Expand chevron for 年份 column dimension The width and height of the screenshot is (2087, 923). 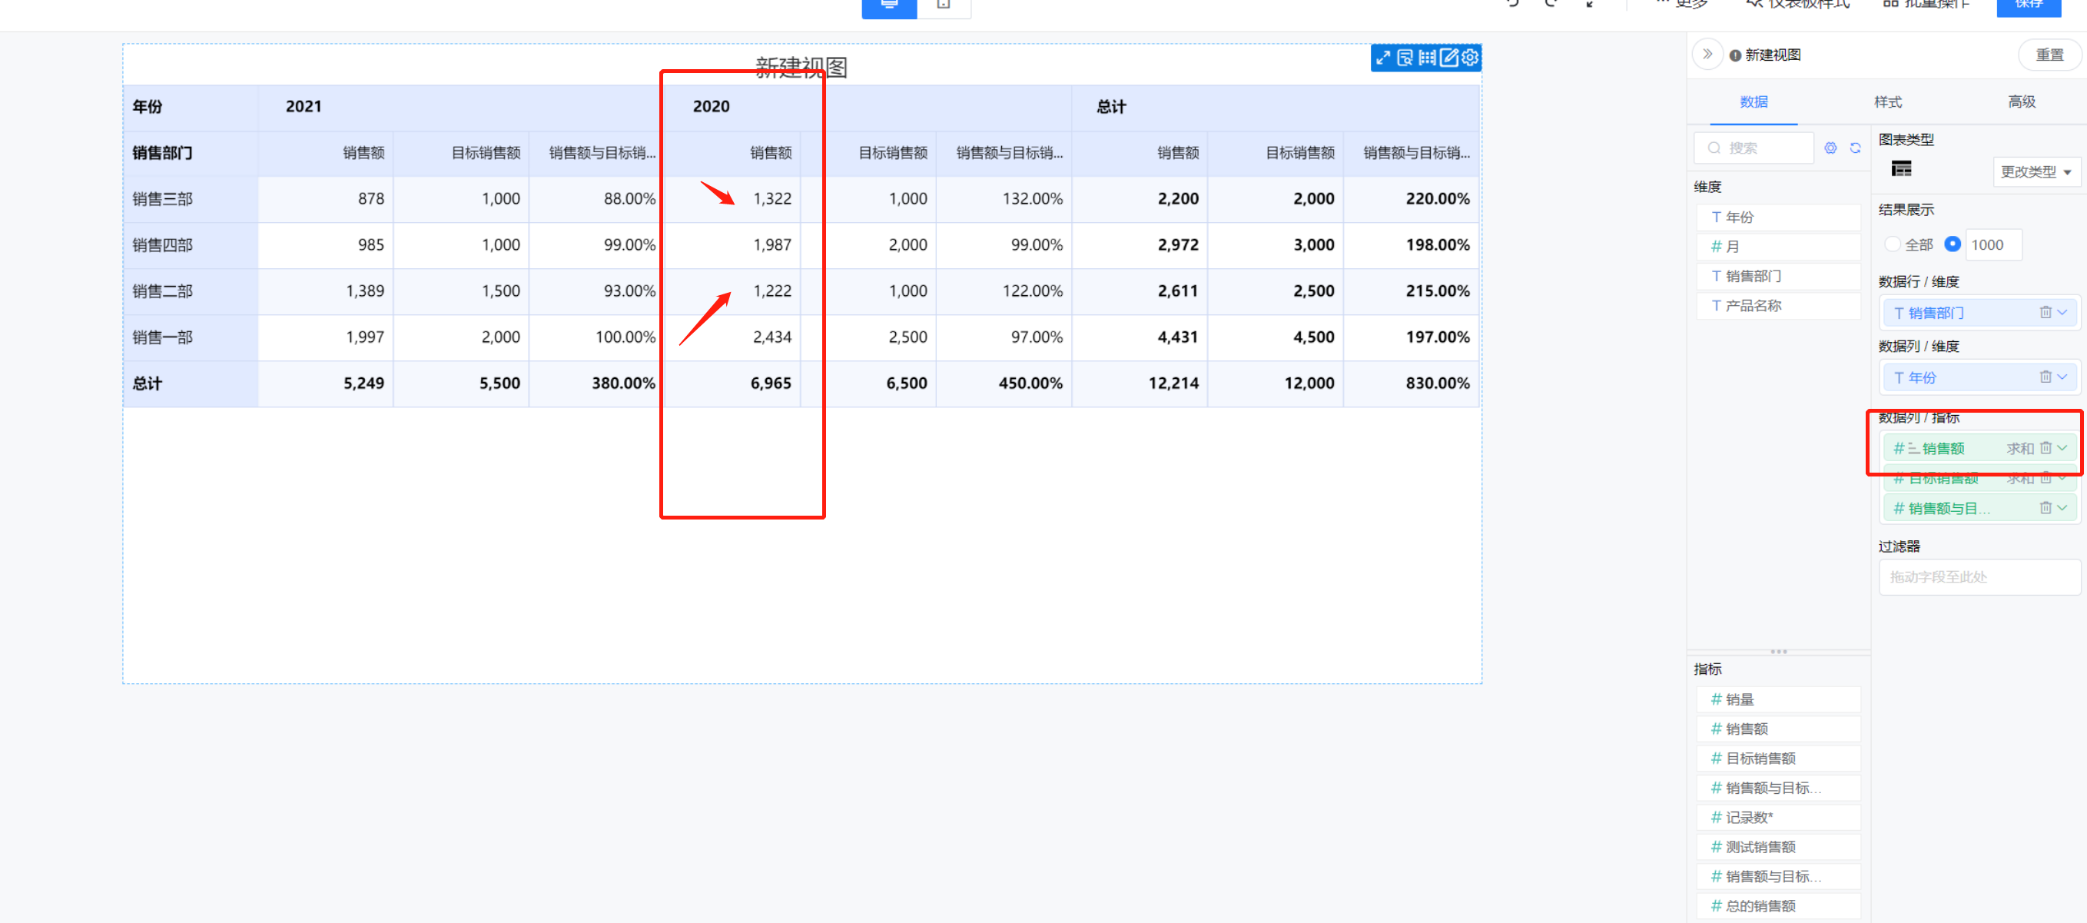[2062, 377]
